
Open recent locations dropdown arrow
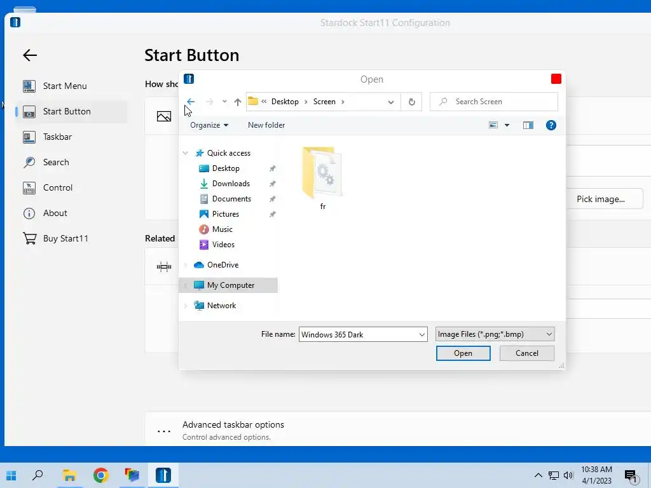[x=224, y=102]
